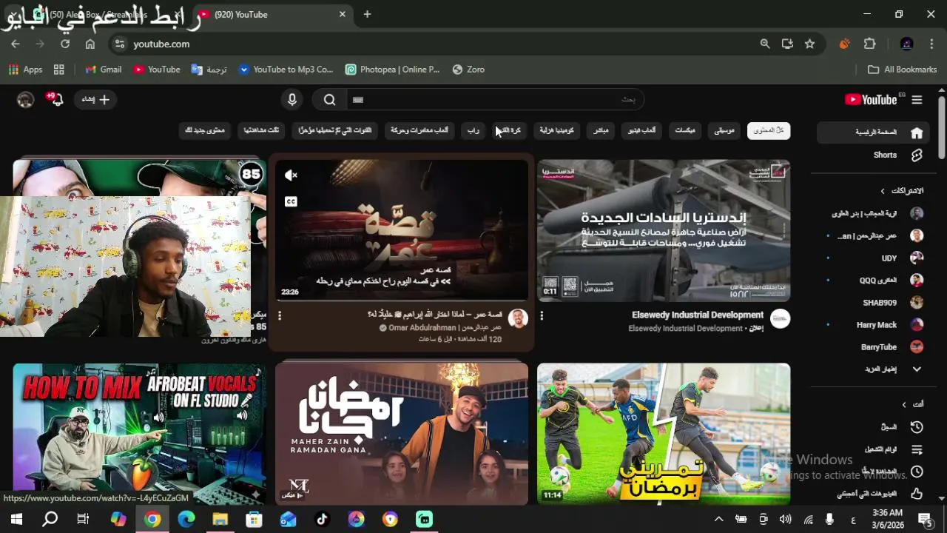947x533 pixels.
Task: Open Omar Abdulrahman channel avatar
Action: tap(518, 319)
